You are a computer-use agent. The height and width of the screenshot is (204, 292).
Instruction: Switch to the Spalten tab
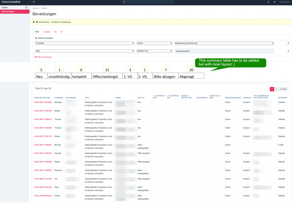tap(47, 31)
